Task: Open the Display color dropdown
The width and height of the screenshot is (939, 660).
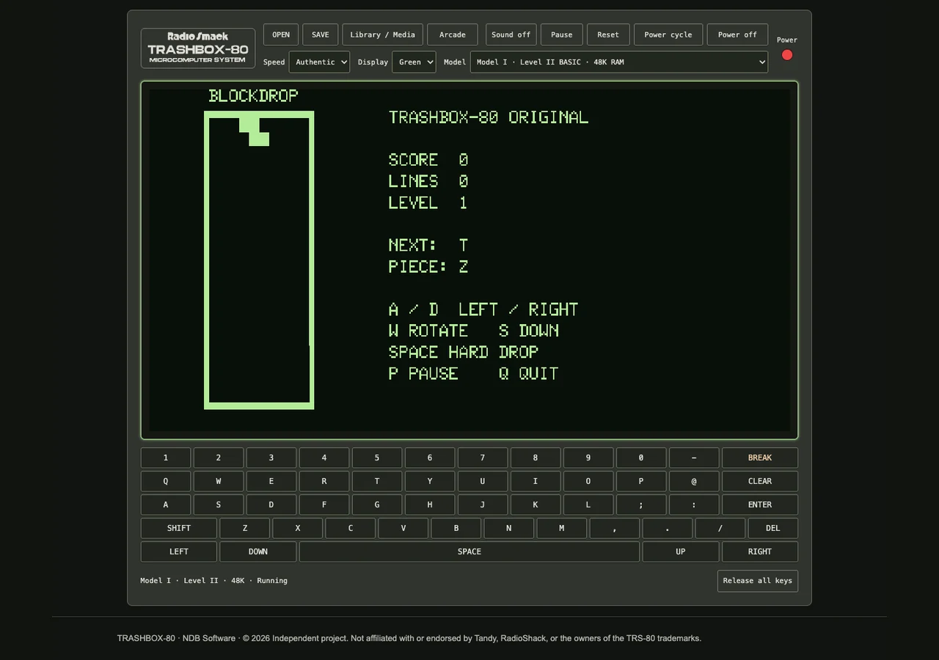Action: 414,62
